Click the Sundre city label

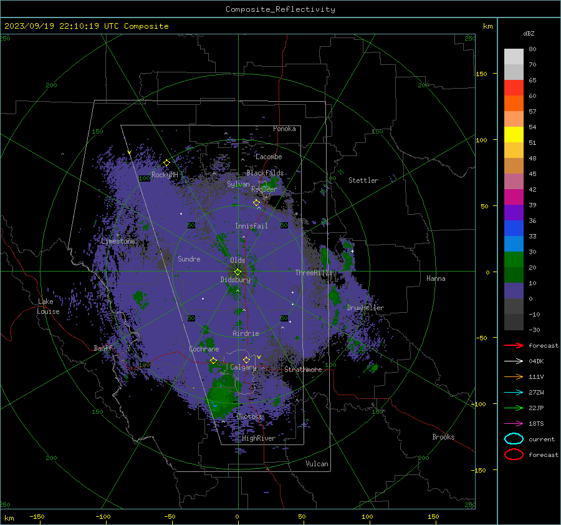click(189, 258)
